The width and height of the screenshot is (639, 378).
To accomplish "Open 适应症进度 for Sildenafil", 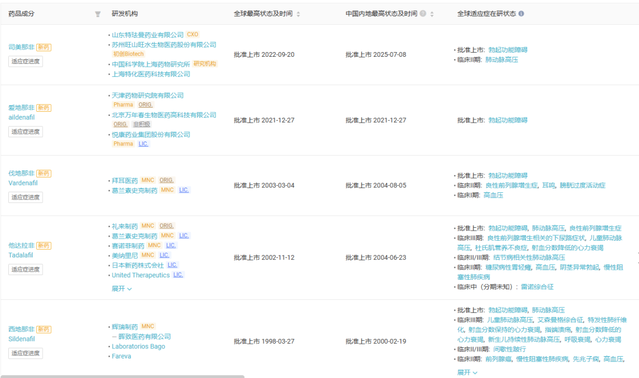I will [x=25, y=353].
